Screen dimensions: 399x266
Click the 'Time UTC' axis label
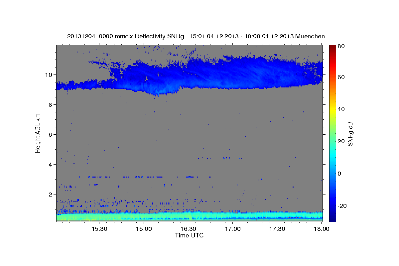tap(189, 235)
